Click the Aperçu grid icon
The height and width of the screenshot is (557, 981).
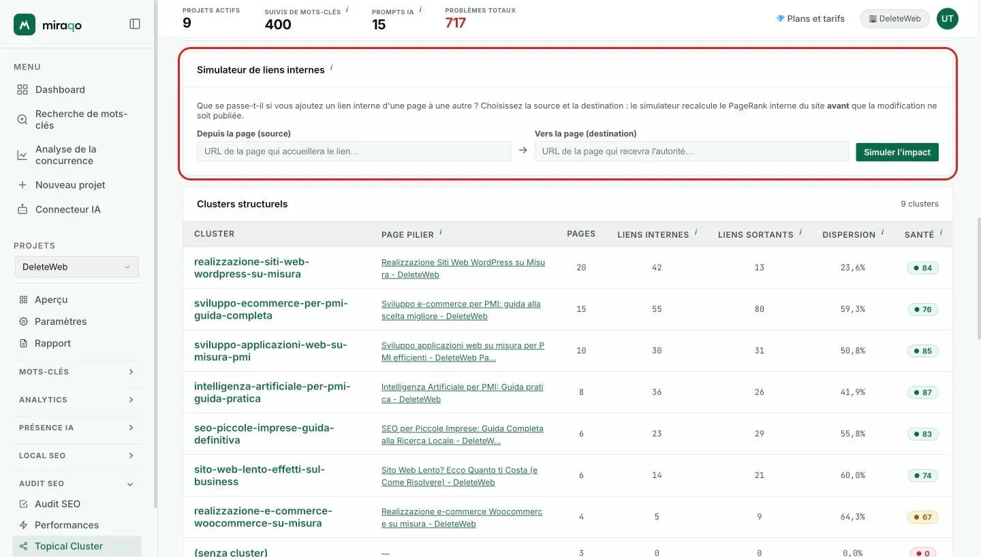23,300
